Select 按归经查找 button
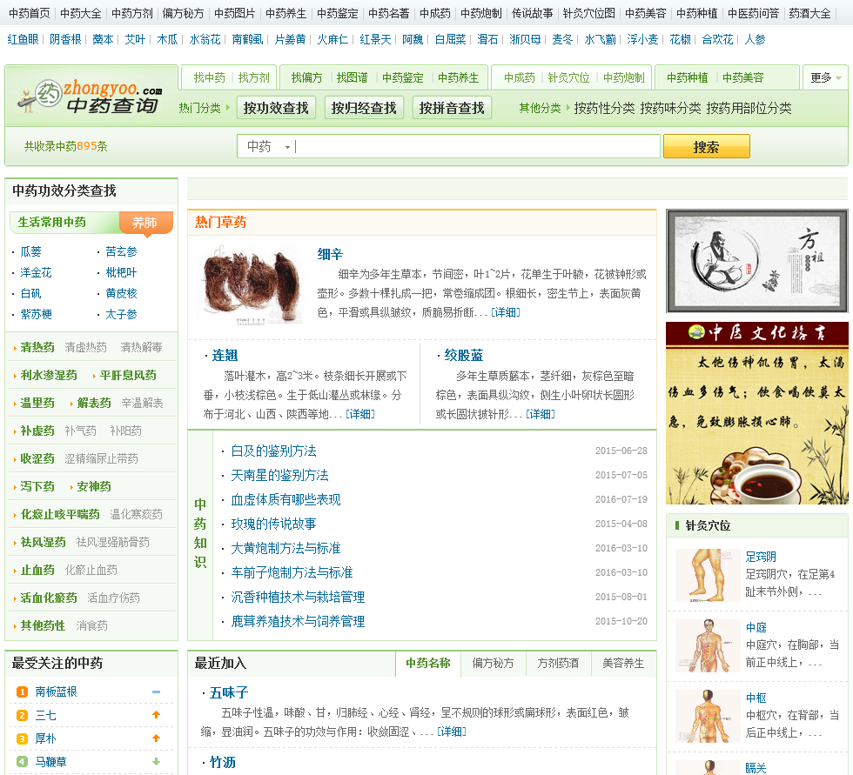The height and width of the screenshot is (775, 853). tap(364, 108)
